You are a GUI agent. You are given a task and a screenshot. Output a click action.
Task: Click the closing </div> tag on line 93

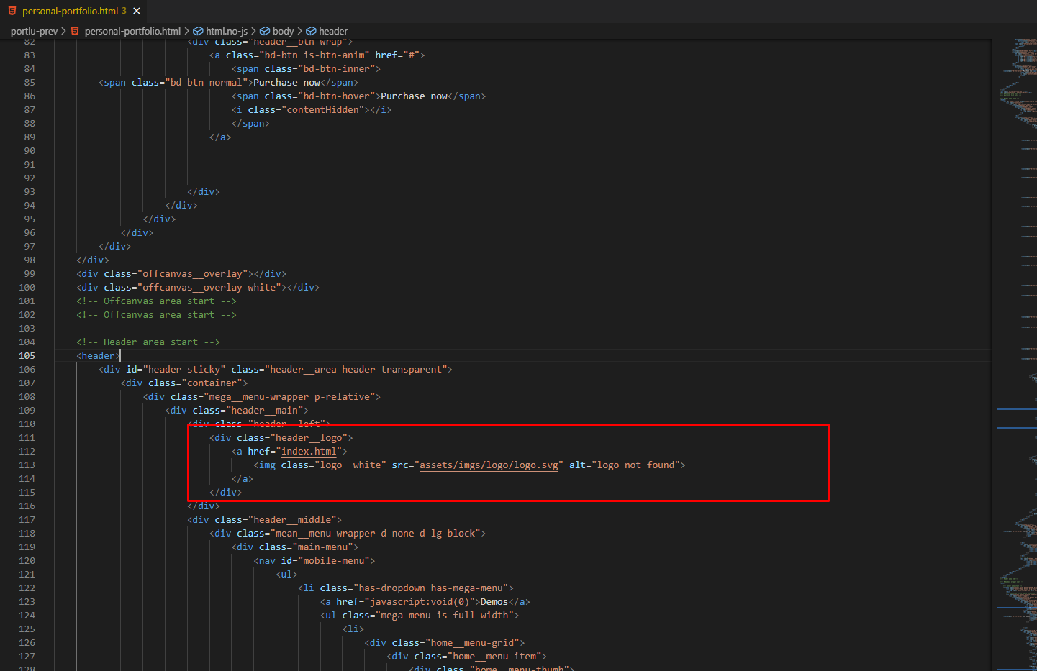pyautogui.click(x=204, y=192)
